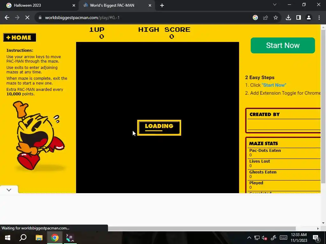Collapse the bottom panel with the chevron
This screenshot has height=244, width=326.
pyautogui.click(x=9, y=190)
